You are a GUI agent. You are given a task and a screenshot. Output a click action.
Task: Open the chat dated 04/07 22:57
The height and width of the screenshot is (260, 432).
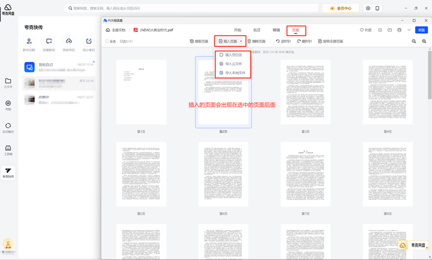pyautogui.click(x=59, y=100)
